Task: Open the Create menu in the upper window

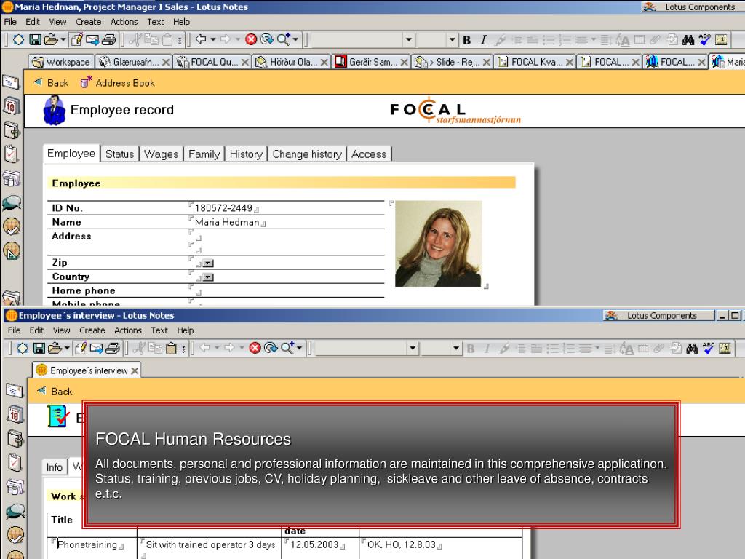Action: [88, 22]
